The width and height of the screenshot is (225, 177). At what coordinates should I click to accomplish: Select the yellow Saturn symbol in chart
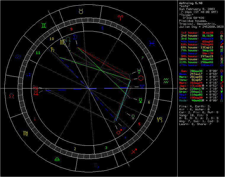pos(52,50)
